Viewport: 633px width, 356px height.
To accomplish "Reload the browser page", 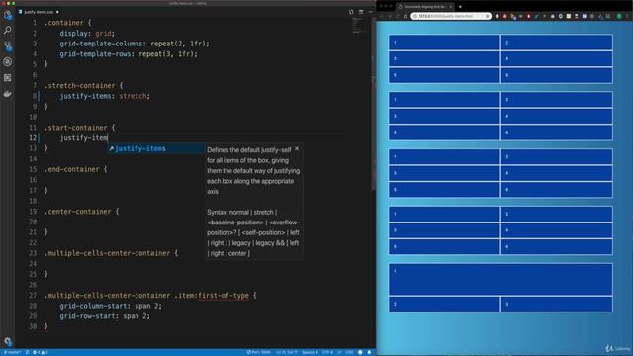I will pyautogui.click(x=398, y=16).
